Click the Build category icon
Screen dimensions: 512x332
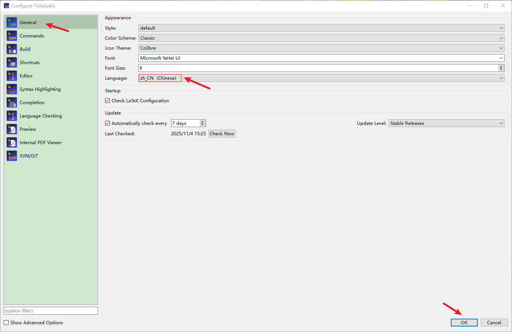[12, 49]
